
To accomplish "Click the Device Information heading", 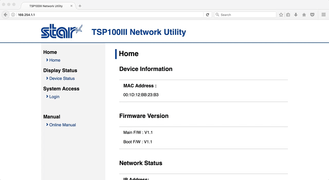I will click(146, 69).
